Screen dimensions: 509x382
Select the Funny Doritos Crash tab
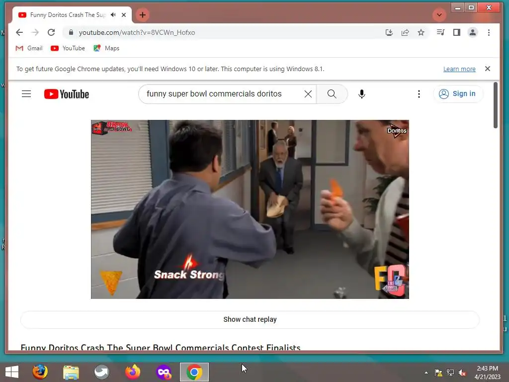68,15
